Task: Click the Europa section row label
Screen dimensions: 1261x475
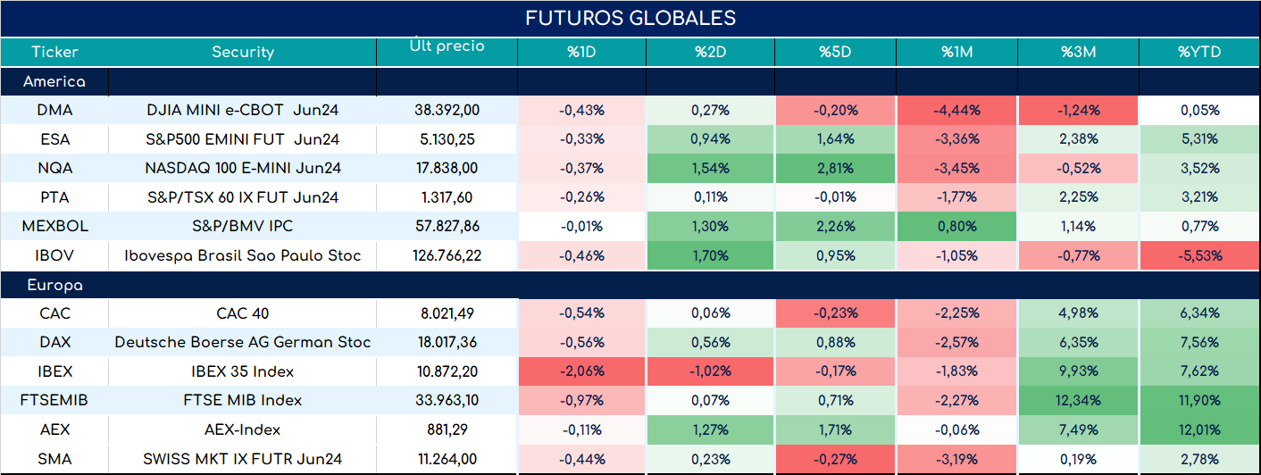Action: click(54, 286)
